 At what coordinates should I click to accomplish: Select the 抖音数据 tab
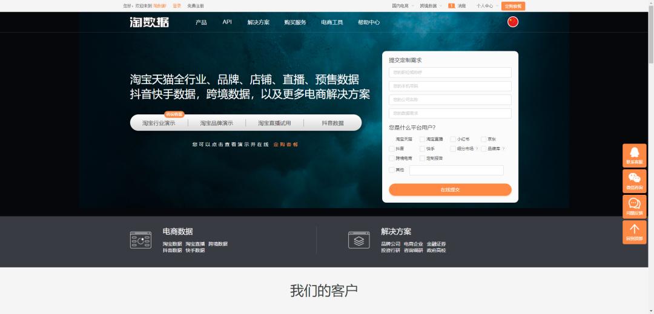tap(333, 123)
